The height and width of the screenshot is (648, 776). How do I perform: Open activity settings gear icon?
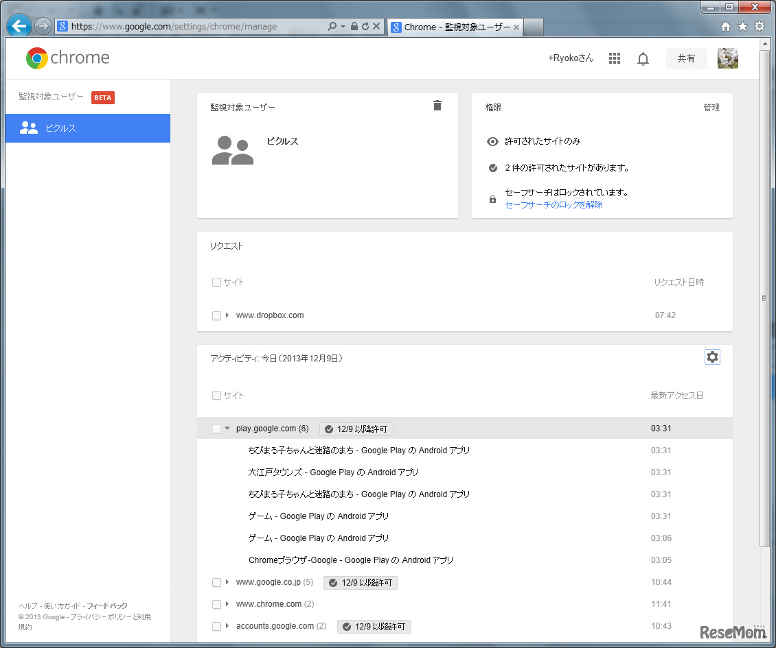point(712,357)
